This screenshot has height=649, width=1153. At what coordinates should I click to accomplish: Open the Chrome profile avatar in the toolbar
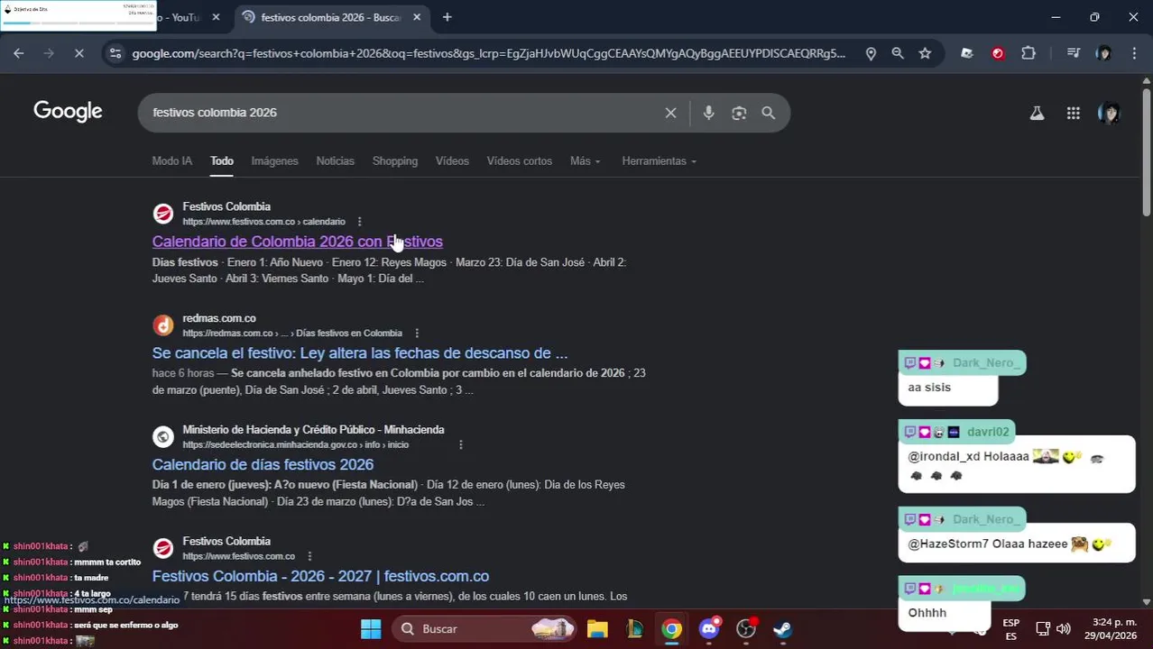coord(1103,53)
